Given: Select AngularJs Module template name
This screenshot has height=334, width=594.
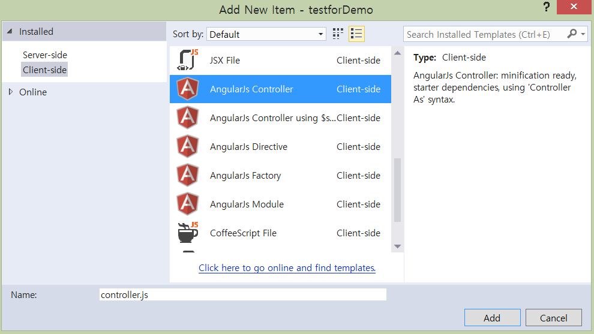Looking at the screenshot, I should click(x=247, y=204).
